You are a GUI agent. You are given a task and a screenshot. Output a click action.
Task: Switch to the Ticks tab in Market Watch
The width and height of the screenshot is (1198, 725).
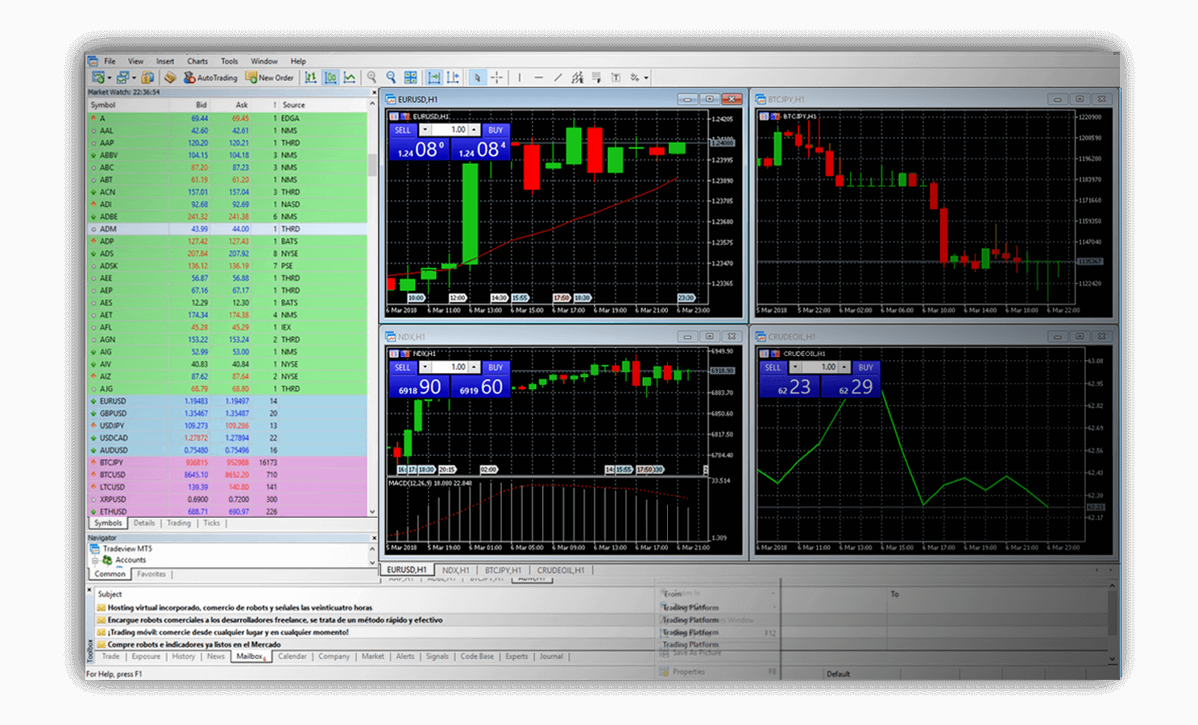coord(211,524)
